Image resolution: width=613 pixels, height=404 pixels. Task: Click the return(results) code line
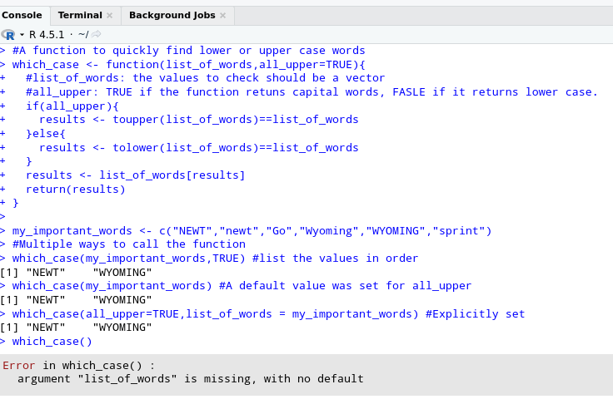point(75,189)
